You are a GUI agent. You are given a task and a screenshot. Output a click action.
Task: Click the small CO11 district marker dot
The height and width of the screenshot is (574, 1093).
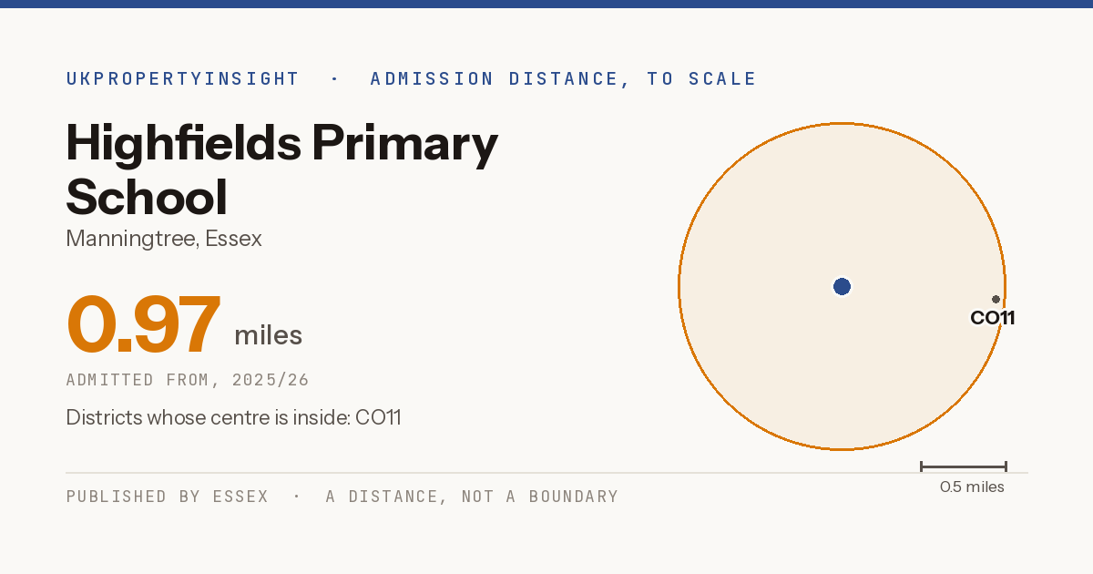point(996,299)
